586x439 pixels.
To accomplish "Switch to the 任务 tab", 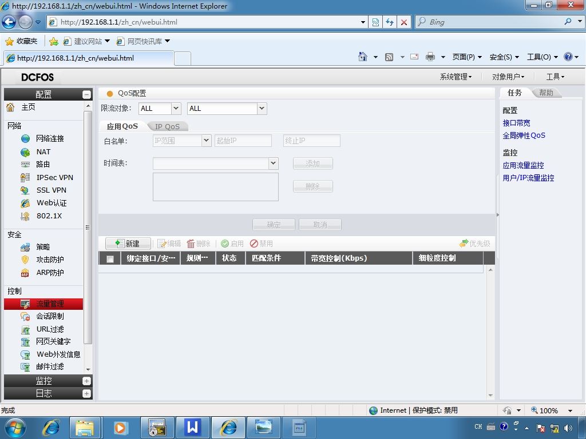I will [x=514, y=93].
